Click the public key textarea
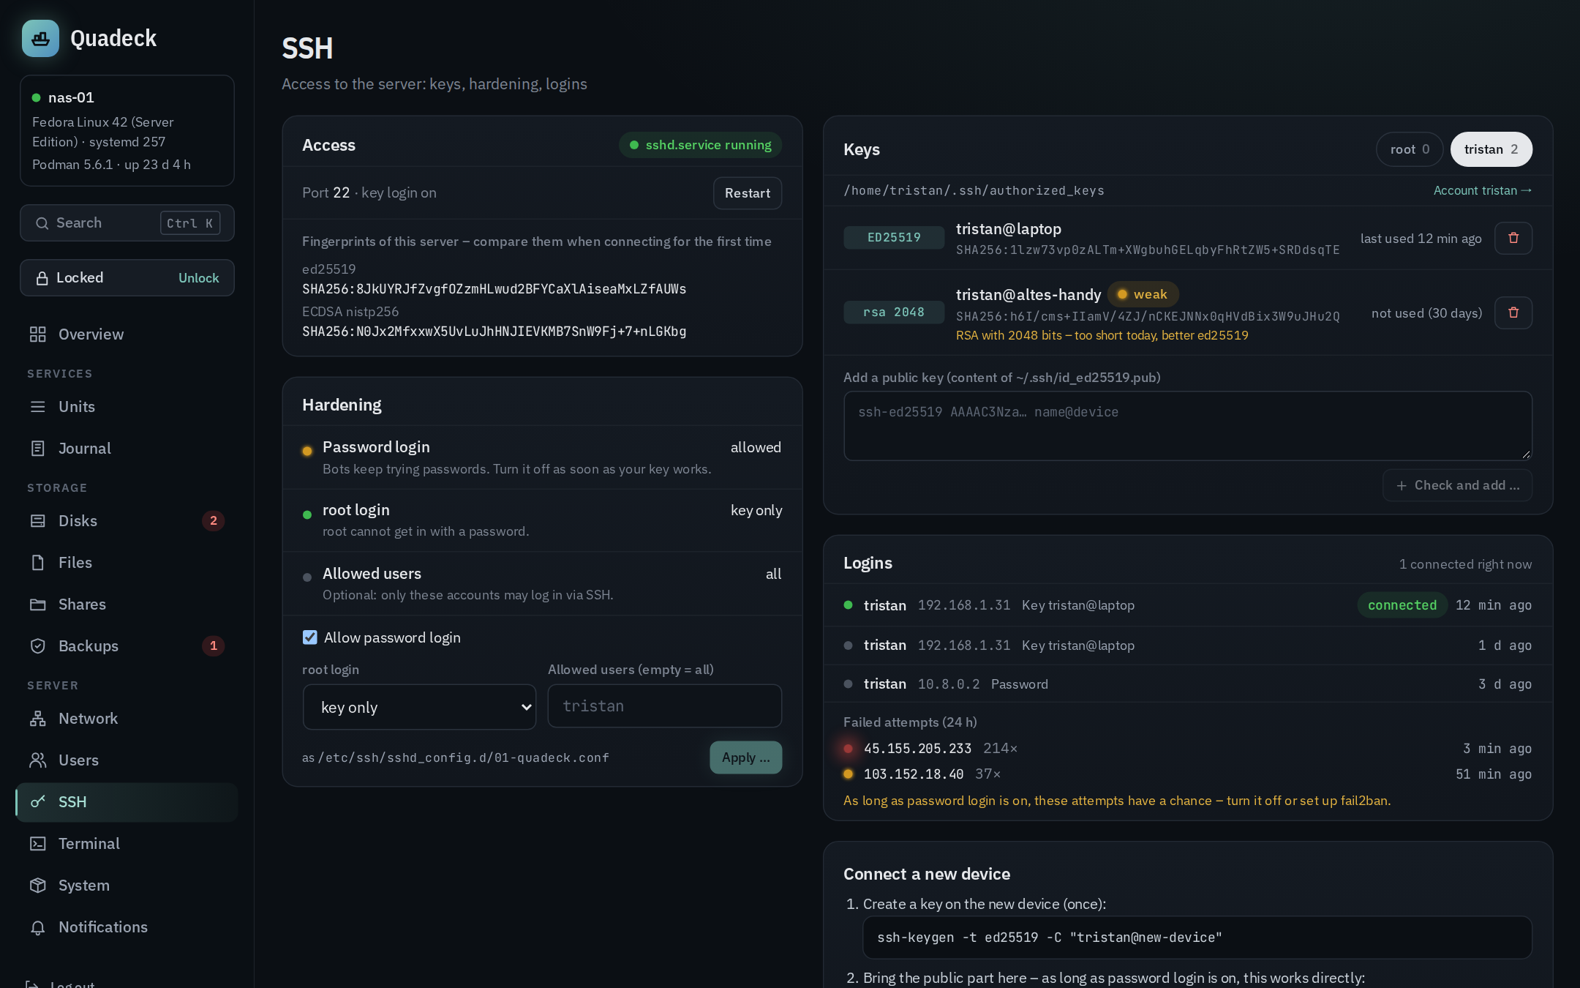This screenshot has width=1580, height=988. click(x=1188, y=426)
